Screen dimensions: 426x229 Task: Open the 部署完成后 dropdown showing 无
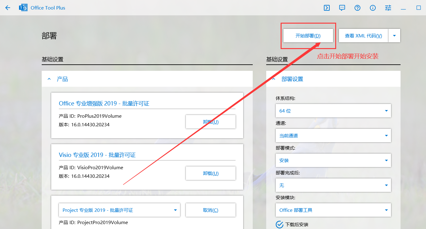coord(333,185)
